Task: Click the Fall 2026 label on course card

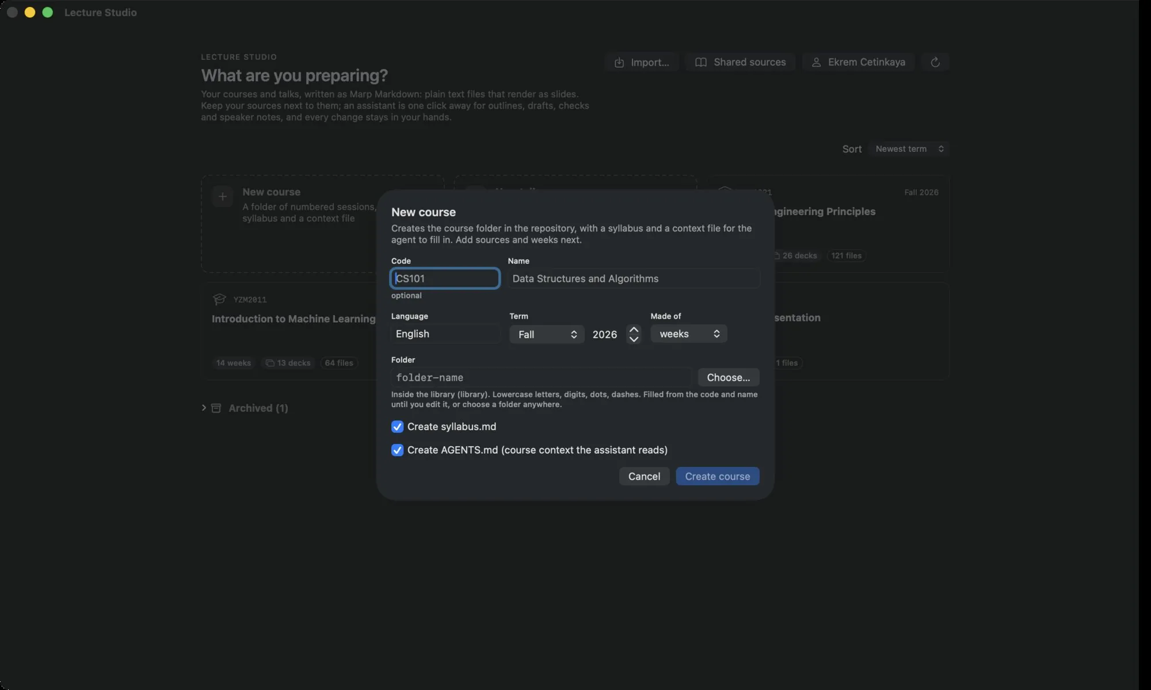Action: click(921, 192)
